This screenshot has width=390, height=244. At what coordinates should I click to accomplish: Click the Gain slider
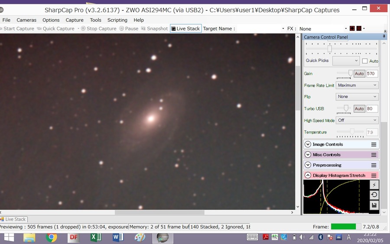[x=344, y=74]
